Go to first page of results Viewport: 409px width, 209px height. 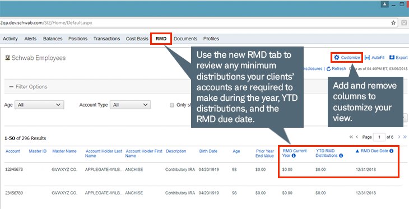pyautogui.click(x=351, y=137)
